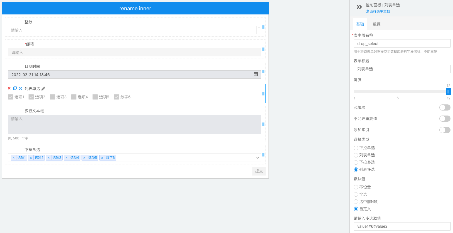Check the 选项4 checkbox
Viewport: 453px width, 233px height.
coord(74,97)
